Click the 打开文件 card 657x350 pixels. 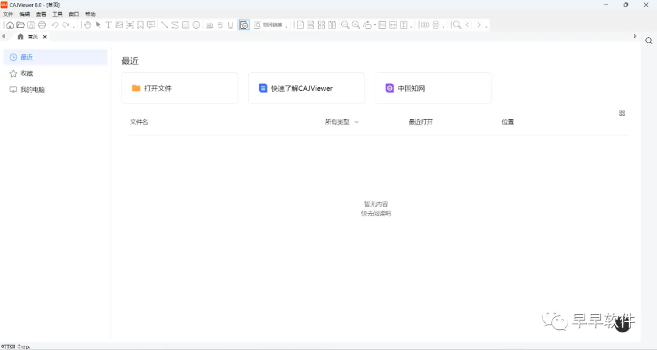pyautogui.click(x=179, y=88)
